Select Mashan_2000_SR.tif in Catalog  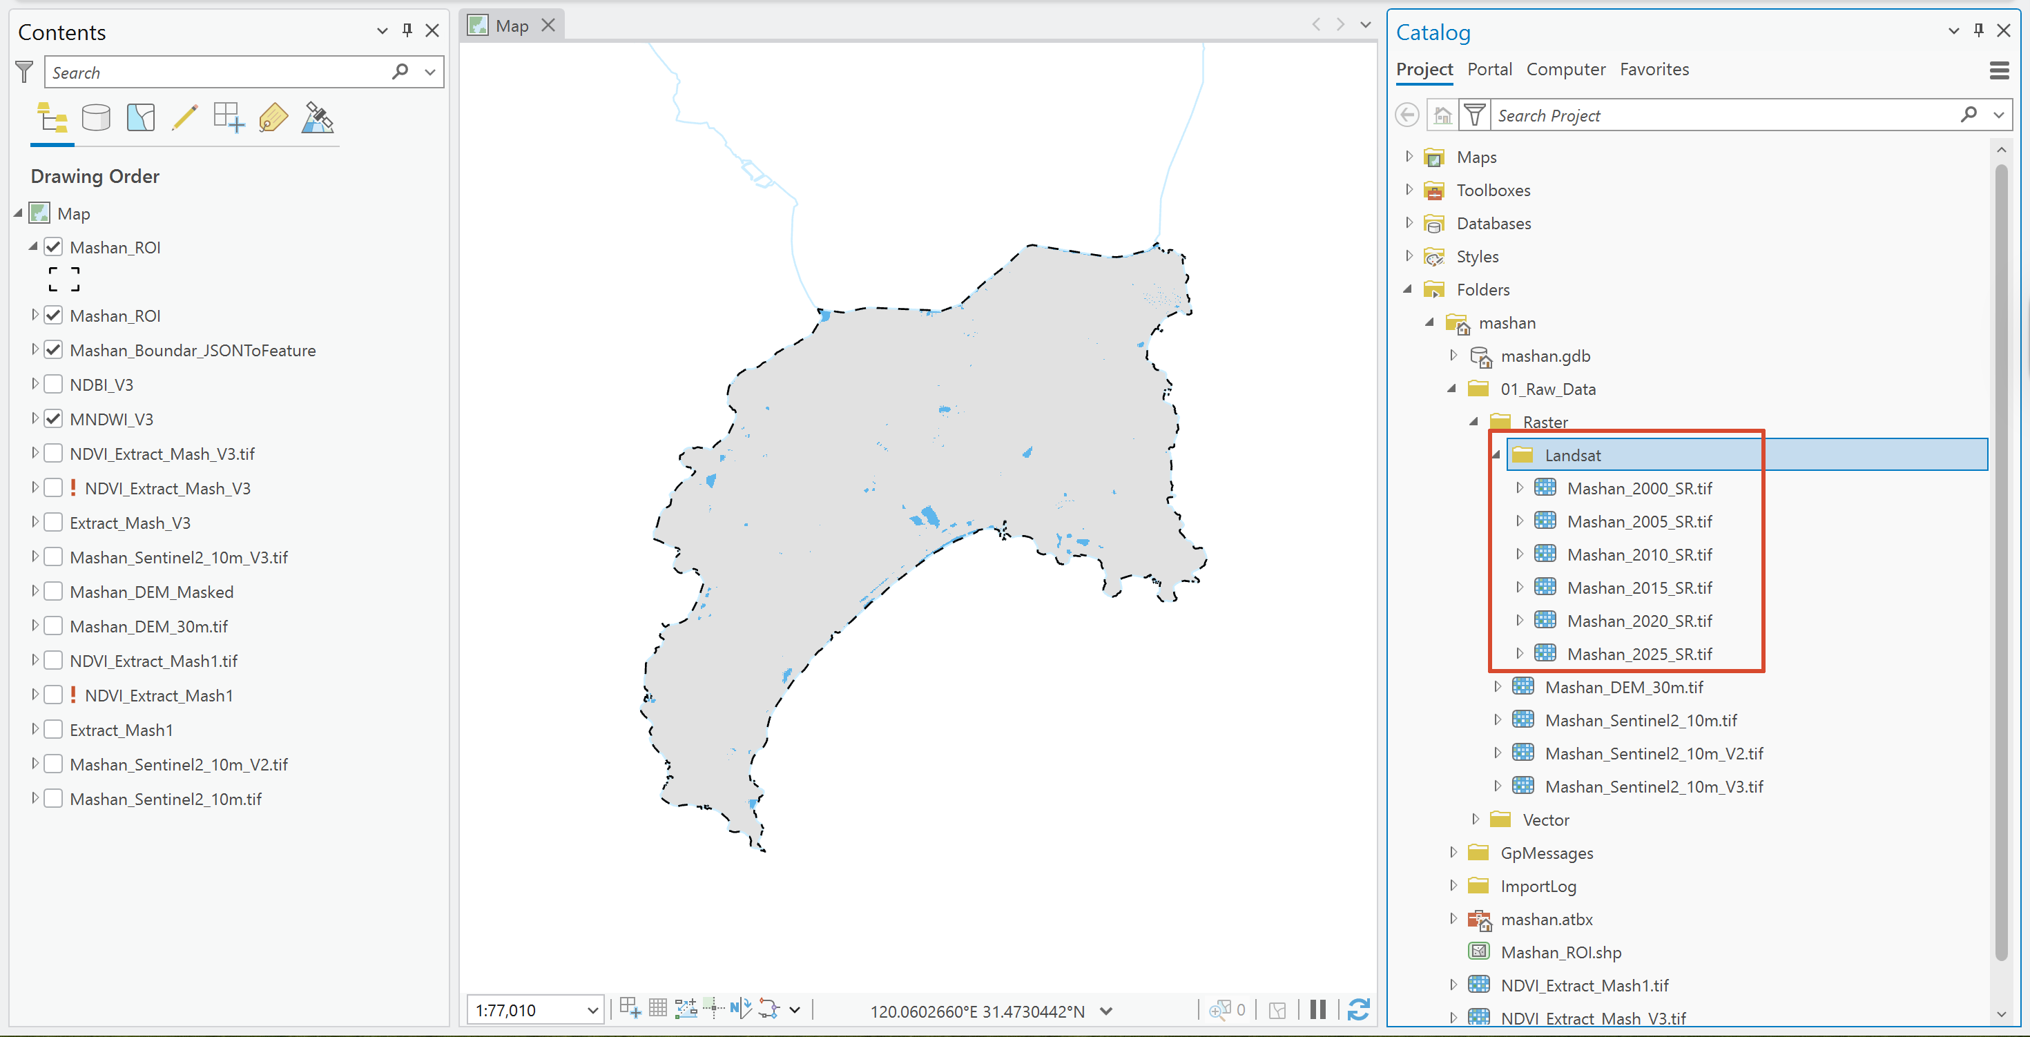(1639, 487)
